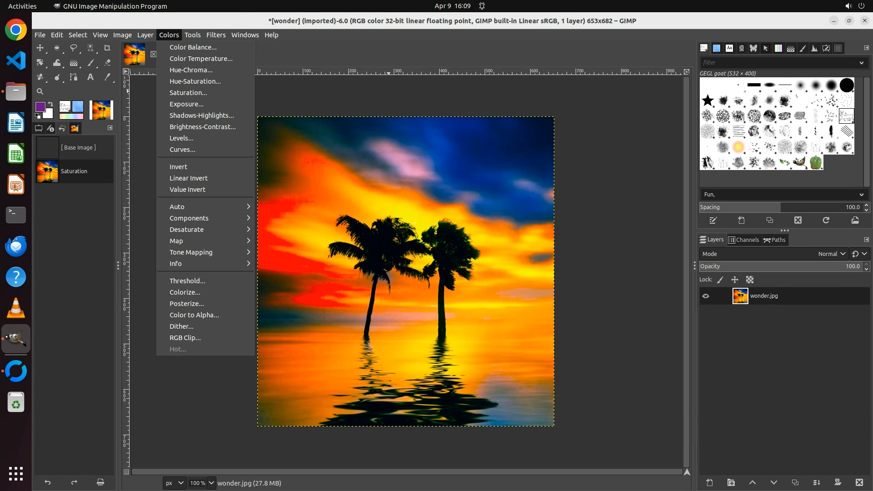This screenshot has height=491, width=873.
Task: Swap foreground and background colors
Action: (50, 104)
